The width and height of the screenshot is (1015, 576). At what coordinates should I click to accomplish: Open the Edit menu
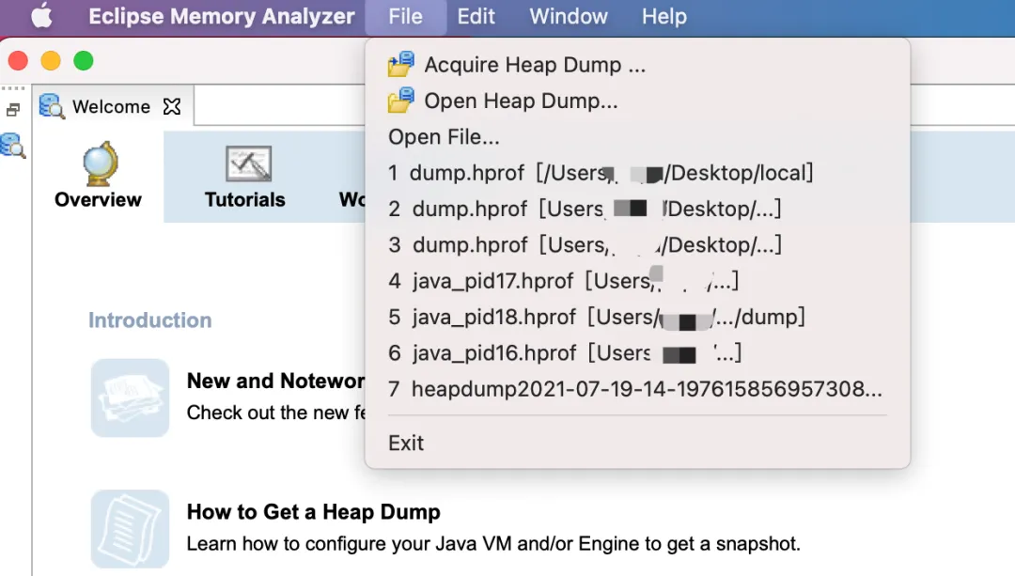[476, 16]
